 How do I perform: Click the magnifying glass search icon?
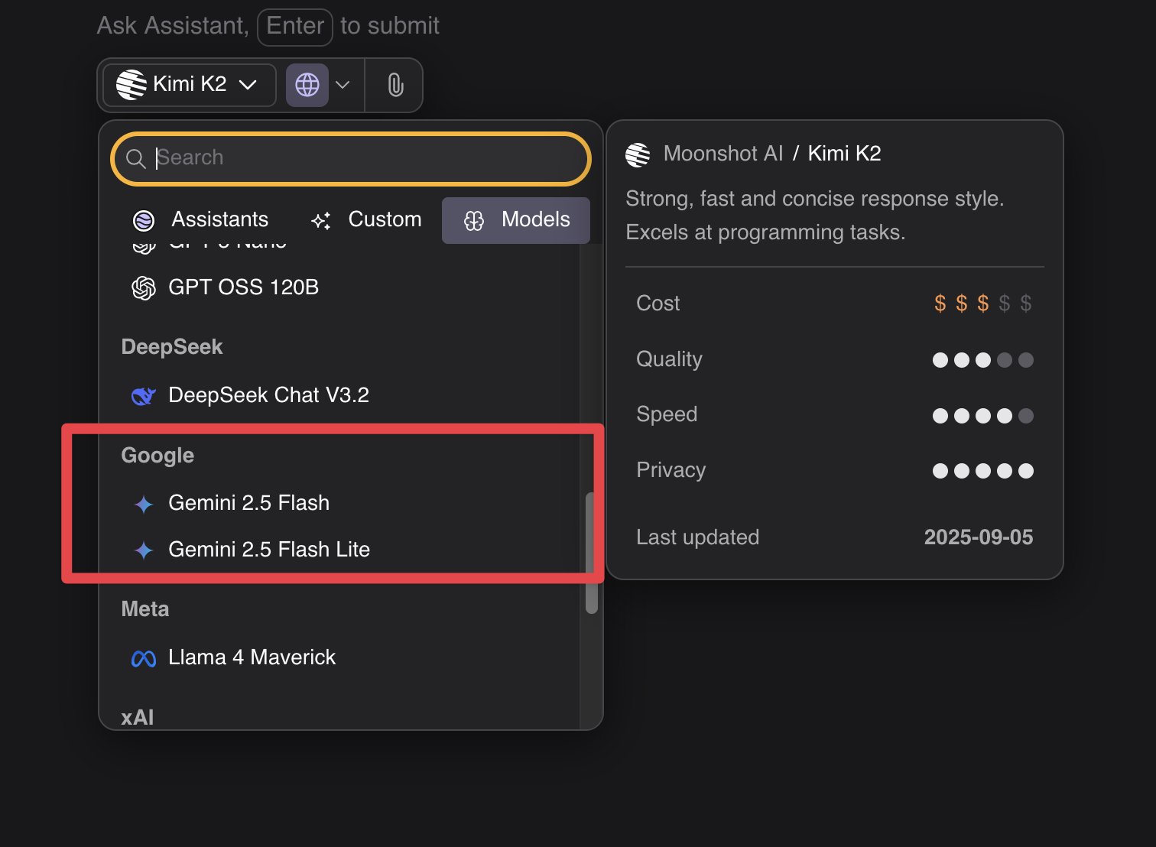coord(136,158)
